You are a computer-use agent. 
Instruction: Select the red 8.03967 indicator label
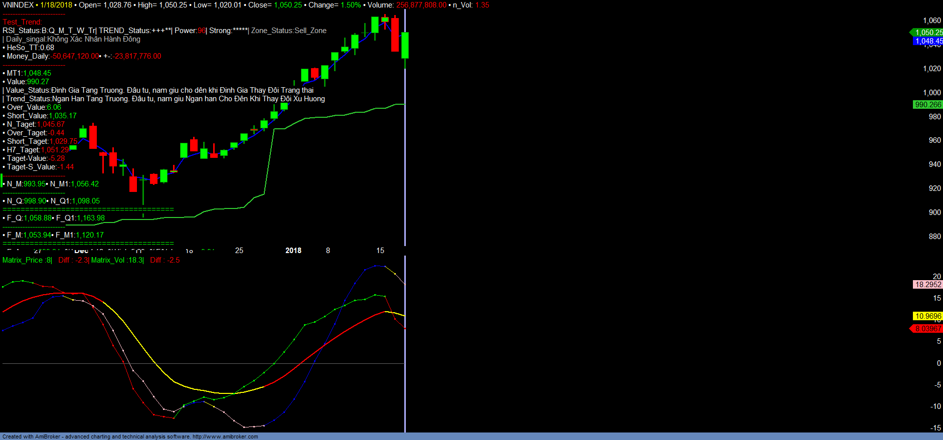pyautogui.click(x=927, y=329)
